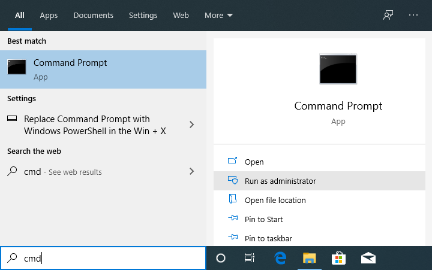The height and width of the screenshot is (270, 432).
Task: Open File Explorer from the taskbar
Action: click(309, 258)
